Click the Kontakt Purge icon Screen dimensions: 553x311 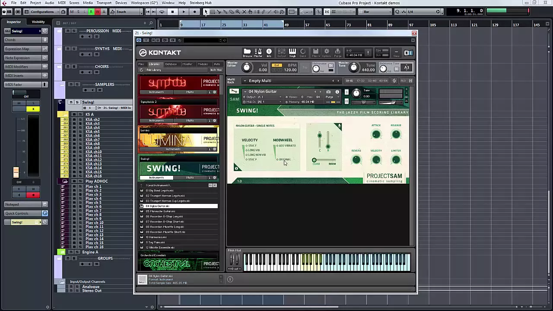point(337,53)
